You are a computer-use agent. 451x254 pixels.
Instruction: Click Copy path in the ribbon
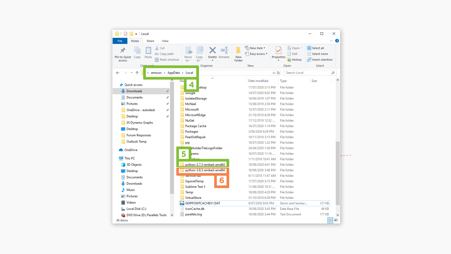[164, 54]
